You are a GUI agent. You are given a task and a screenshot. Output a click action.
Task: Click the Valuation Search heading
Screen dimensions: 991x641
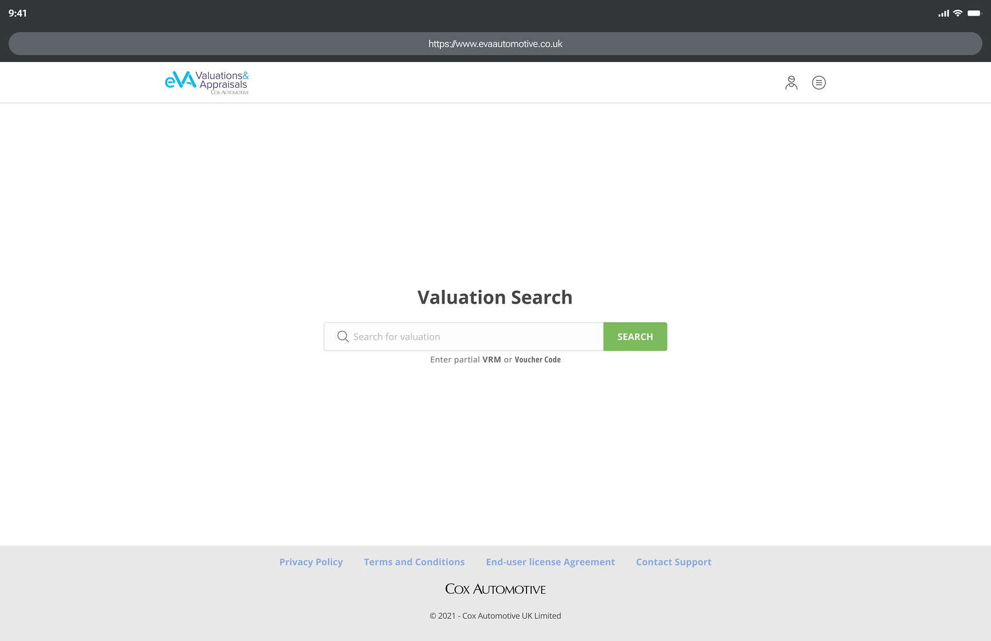click(x=495, y=297)
